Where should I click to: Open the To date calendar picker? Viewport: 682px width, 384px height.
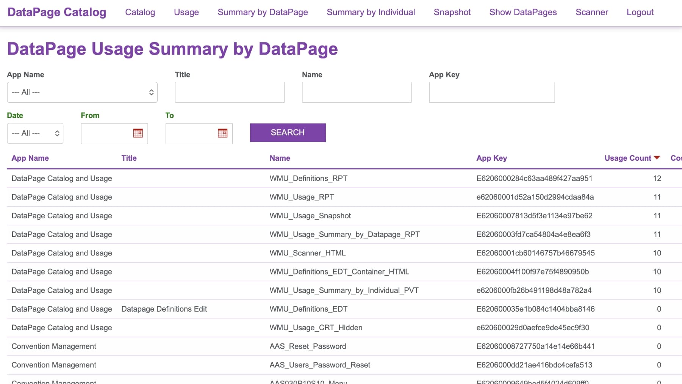click(x=222, y=133)
